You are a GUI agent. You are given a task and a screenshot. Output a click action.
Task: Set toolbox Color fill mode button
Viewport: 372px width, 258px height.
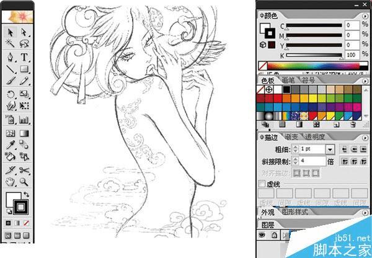click(8, 223)
